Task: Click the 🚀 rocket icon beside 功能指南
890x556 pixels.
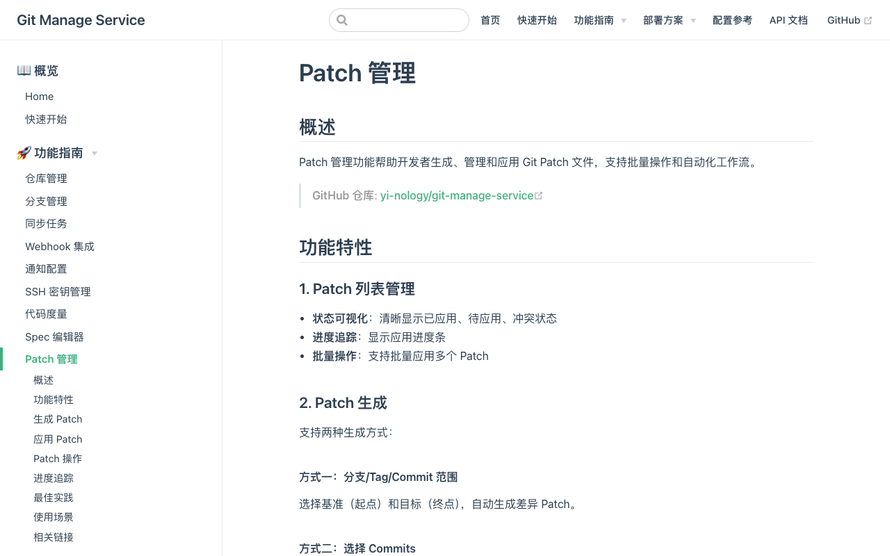Action: pos(21,153)
